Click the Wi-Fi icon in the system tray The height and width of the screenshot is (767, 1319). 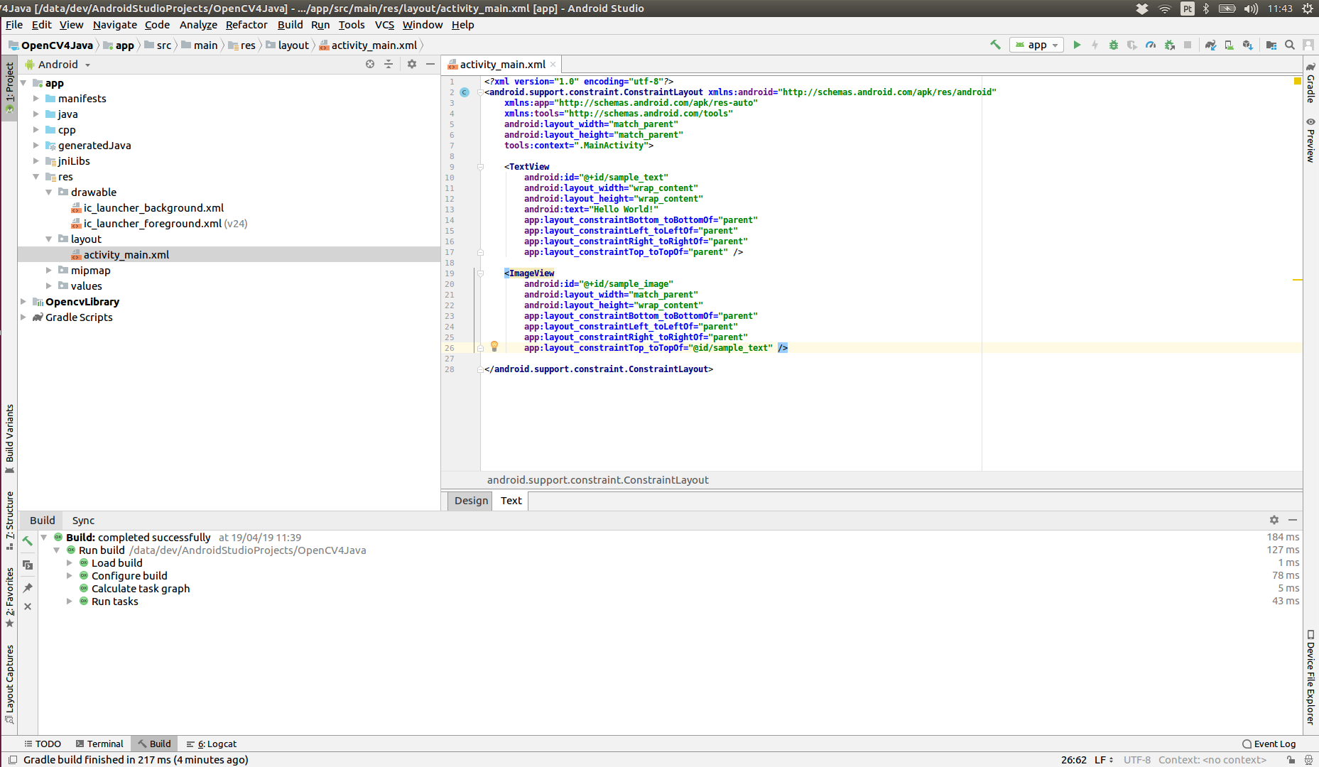click(x=1165, y=9)
